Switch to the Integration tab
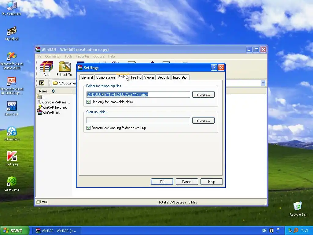Viewport: 313px width, 235px height. tap(180, 77)
